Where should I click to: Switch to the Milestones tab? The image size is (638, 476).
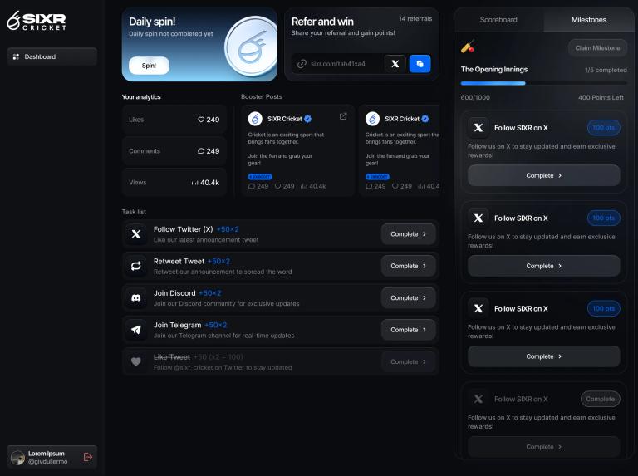click(x=588, y=20)
